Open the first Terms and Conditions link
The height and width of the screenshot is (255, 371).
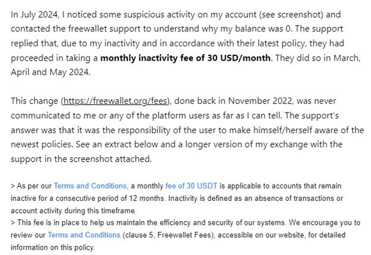(x=90, y=186)
